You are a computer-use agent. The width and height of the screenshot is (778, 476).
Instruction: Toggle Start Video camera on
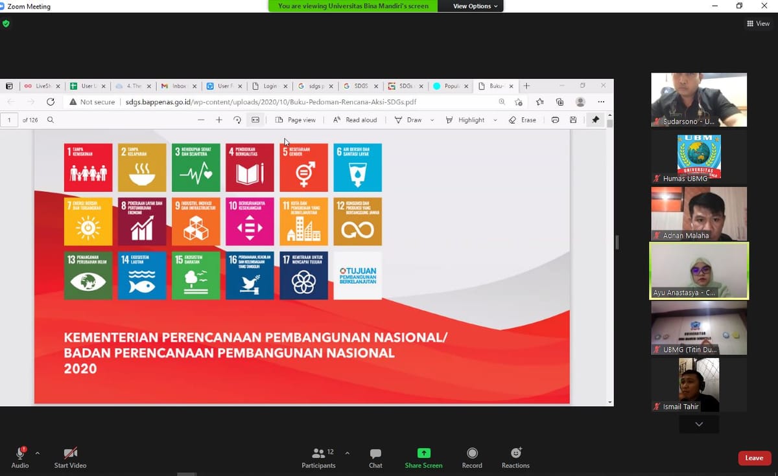70,453
